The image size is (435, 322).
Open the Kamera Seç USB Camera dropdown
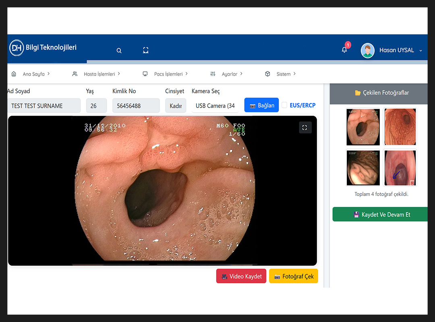pos(215,106)
